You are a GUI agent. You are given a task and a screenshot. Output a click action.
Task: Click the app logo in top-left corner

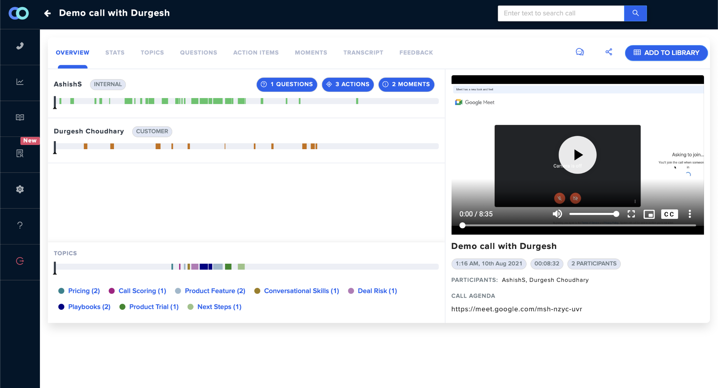(19, 13)
